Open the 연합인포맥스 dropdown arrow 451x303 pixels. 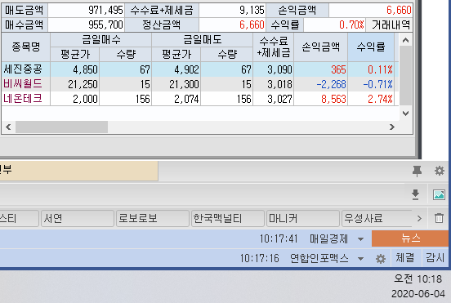tap(360, 259)
